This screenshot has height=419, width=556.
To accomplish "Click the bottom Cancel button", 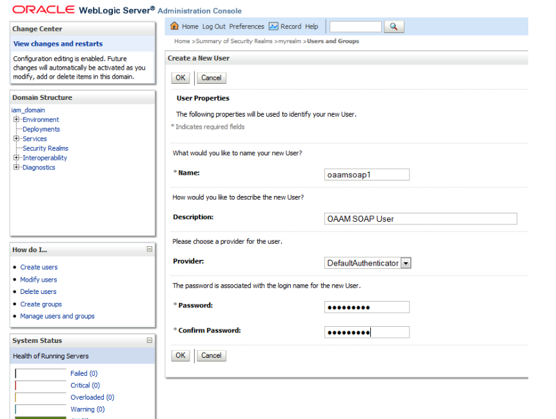I will click(x=212, y=356).
